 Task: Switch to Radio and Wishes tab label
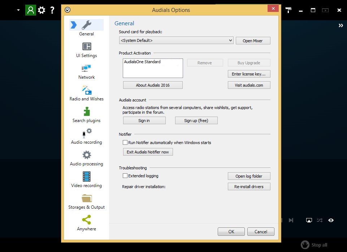pos(87,99)
